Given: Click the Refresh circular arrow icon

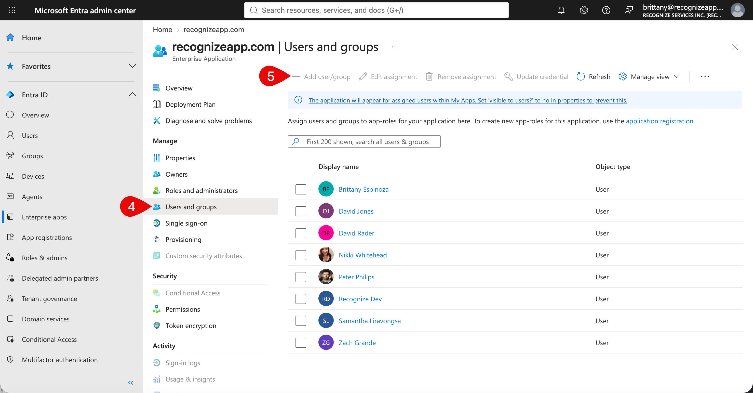Looking at the screenshot, I should point(581,77).
